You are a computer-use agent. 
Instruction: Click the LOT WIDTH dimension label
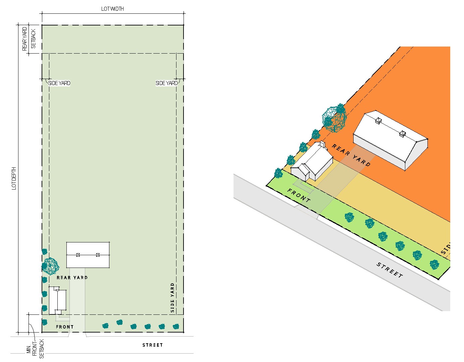(x=112, y=9)
